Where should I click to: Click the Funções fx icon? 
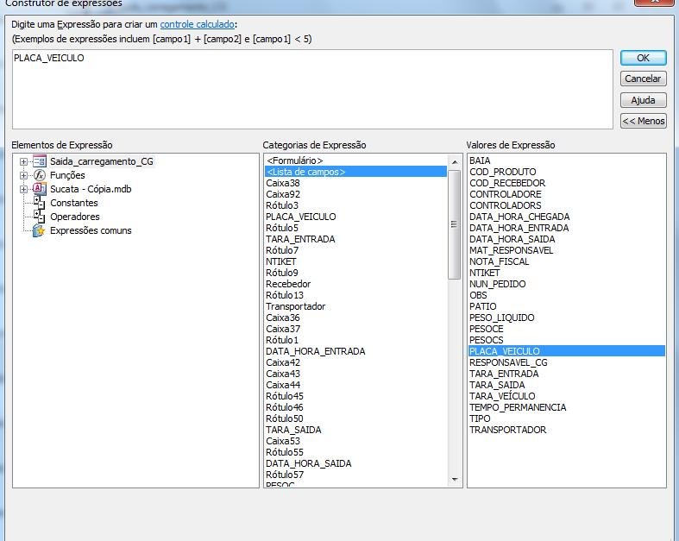[x=39, y=175]
